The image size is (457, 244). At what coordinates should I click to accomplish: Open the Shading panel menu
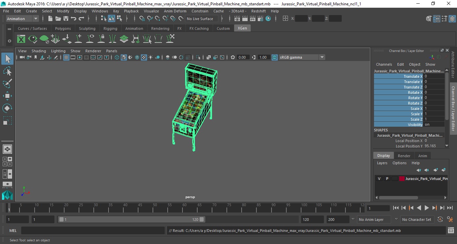(39, 51)
